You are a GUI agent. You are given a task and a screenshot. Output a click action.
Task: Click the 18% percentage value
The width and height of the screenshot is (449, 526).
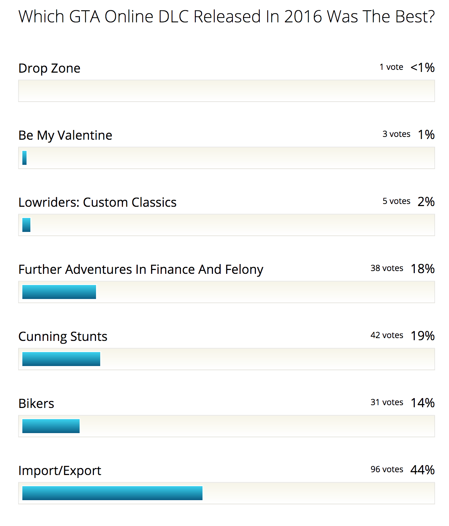422,269
